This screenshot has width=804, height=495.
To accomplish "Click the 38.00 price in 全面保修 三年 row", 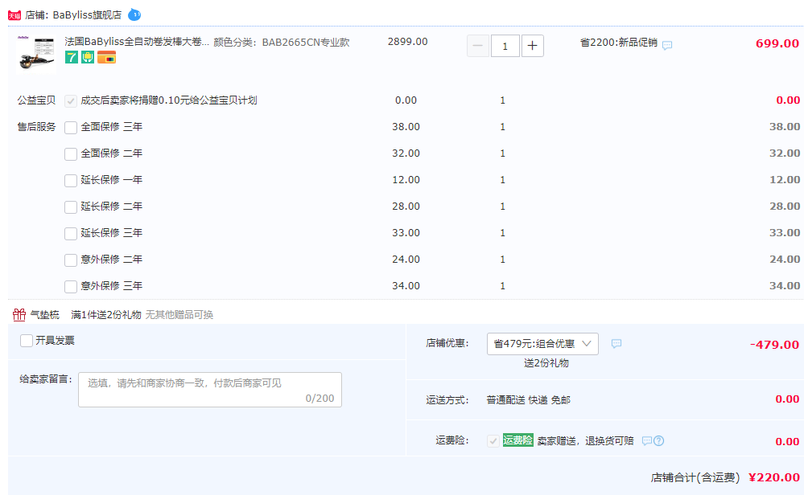I will pos(406,126).
